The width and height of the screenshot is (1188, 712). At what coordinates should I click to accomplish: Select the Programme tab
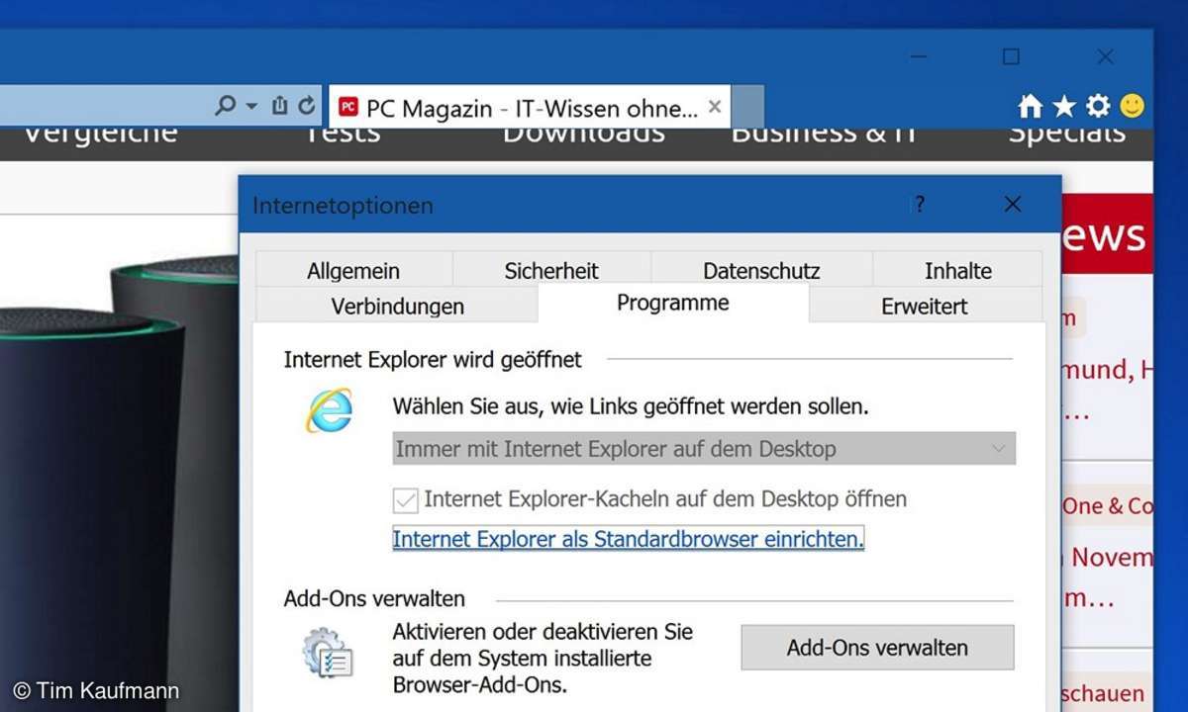pos(673,303)
